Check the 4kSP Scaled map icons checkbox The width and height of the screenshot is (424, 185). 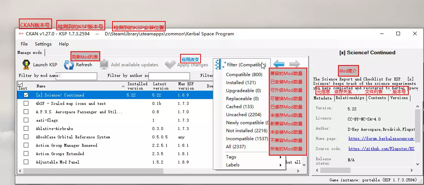(x=26, y=103)
